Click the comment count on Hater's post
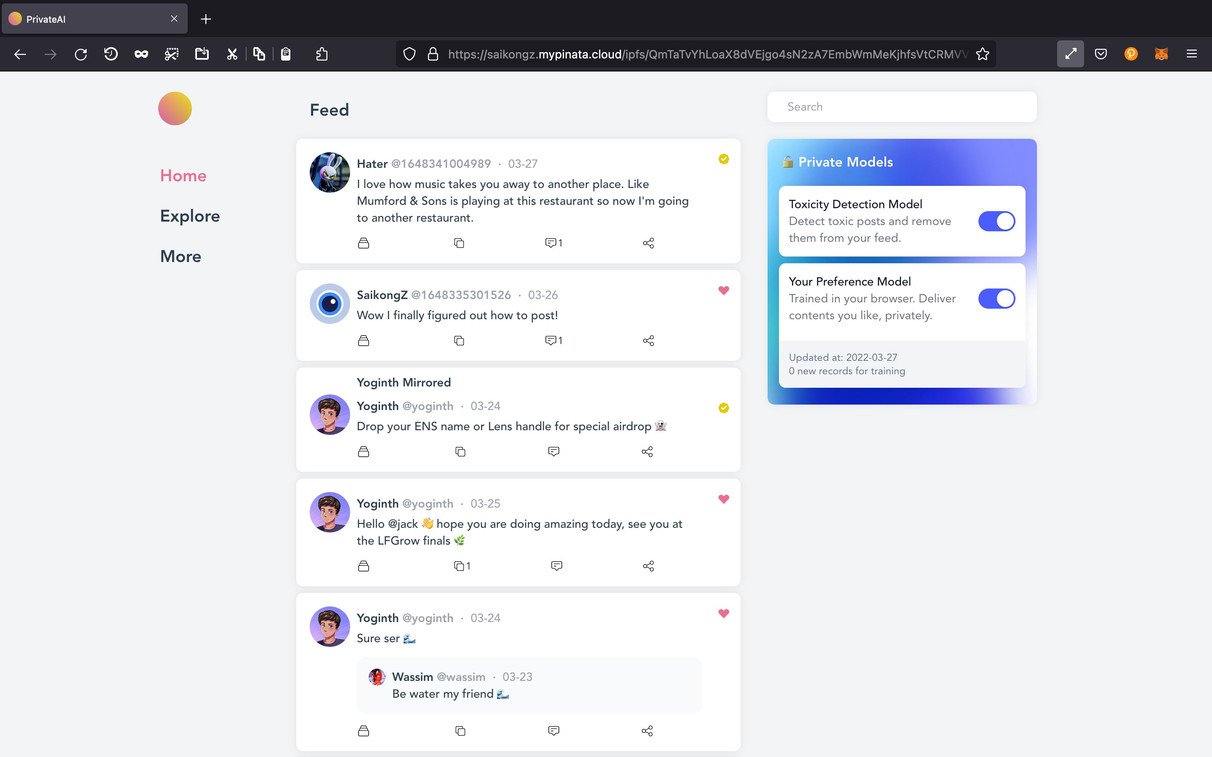 [x=553, y=242]
